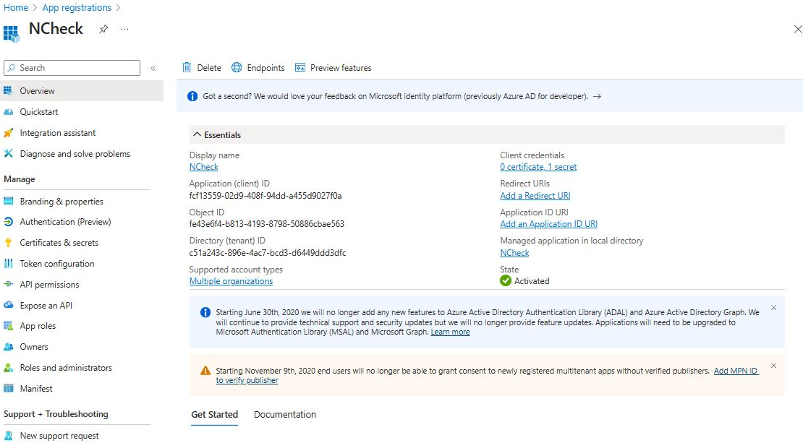Viewport: 803px width, 443px height.
Task: Collapse the sidebar with the double chevron
Action: pyautogui.click(x=153, y=68)
